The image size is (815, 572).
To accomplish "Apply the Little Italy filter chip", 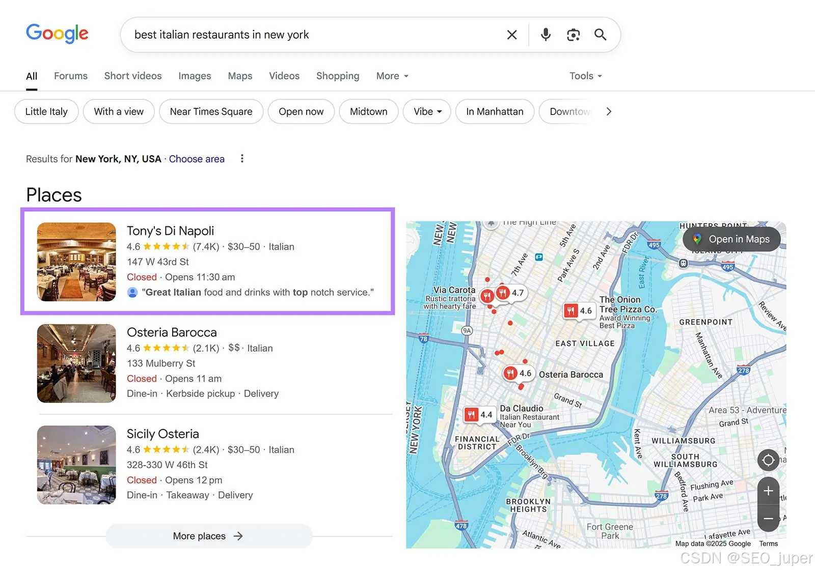I will pos(46,111).
